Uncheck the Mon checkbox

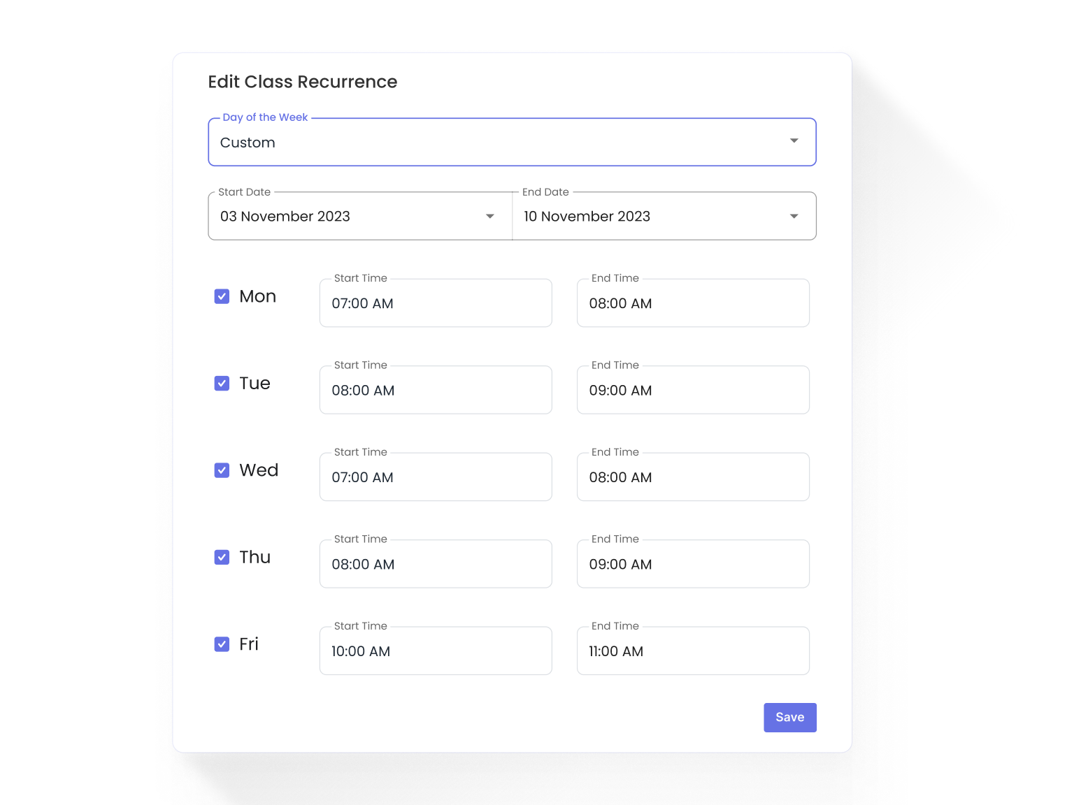pos(222,296)
